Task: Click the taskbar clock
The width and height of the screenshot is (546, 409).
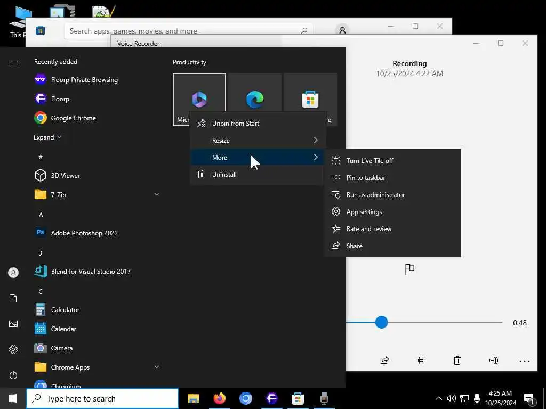Action: click(500, 398)
